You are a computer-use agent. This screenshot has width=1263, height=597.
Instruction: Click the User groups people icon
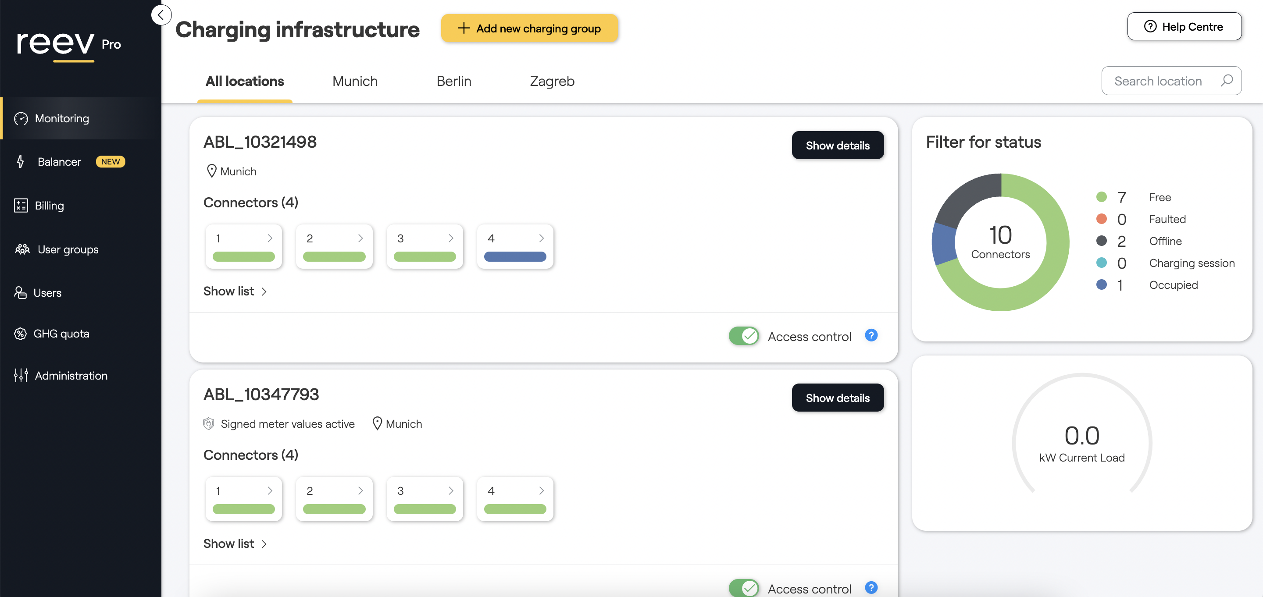pyautogui.click(x=22, y=249)
